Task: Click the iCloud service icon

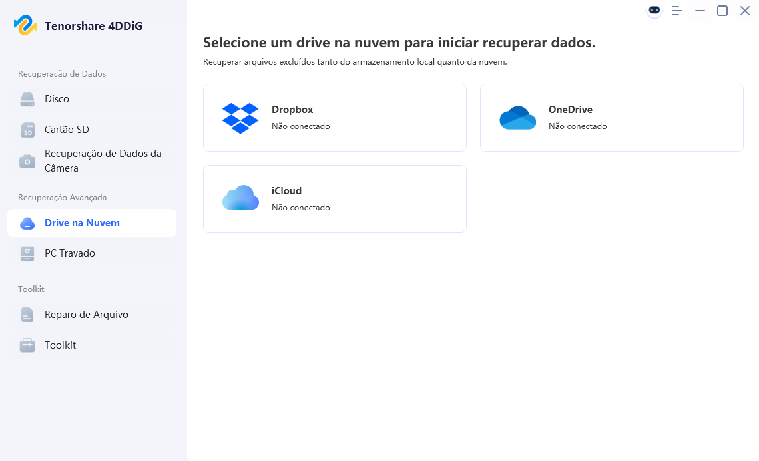Action: pyautogui.click(x=241, y=198)
